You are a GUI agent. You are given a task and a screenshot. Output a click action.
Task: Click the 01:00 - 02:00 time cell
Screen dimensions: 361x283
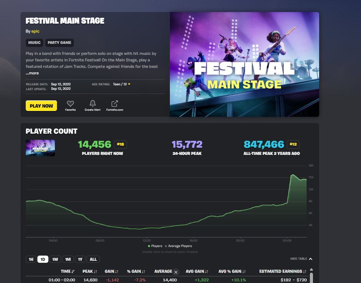(62, 280)
